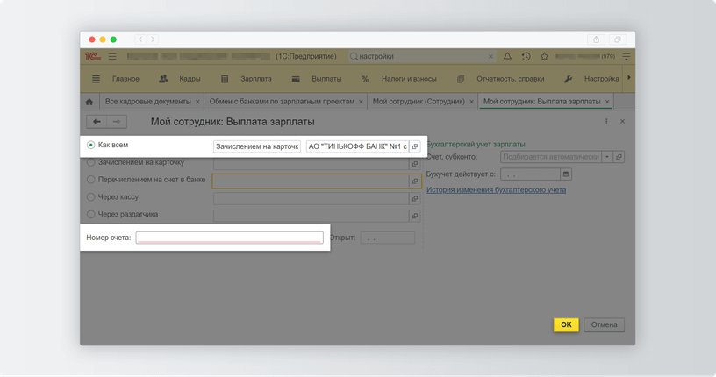Open the 1C main menu hamburger icon
The image size is (716, 377).
[112, 57]
